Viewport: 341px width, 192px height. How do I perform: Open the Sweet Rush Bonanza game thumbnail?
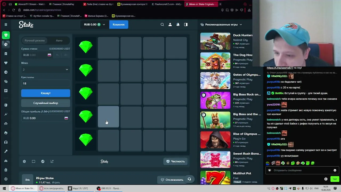click(215, 159)
